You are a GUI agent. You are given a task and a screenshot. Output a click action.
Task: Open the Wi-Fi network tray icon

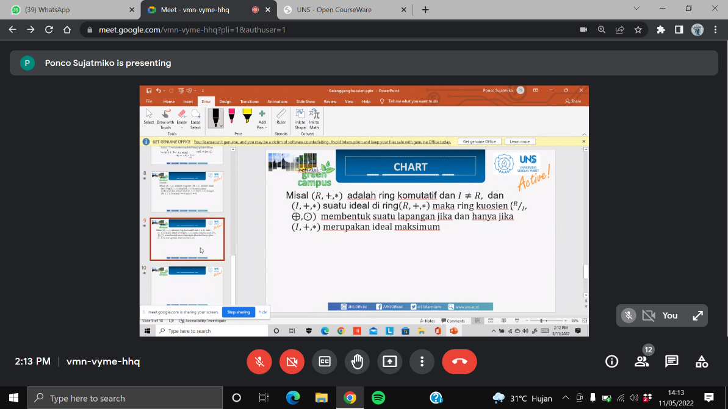click(x=621, y=398)
